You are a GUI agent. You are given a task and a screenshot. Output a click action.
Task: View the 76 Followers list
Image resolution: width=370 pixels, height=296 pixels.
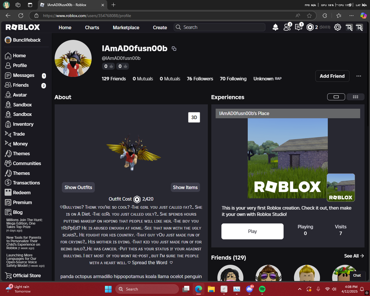[200, 79]
